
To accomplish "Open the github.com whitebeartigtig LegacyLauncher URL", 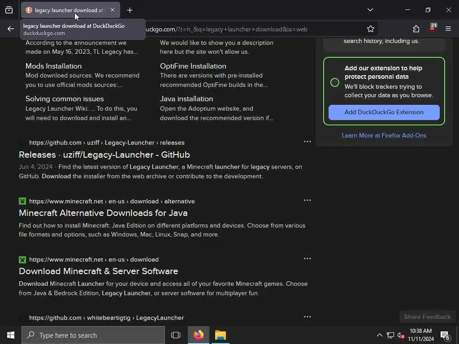I will coord(107,318).
